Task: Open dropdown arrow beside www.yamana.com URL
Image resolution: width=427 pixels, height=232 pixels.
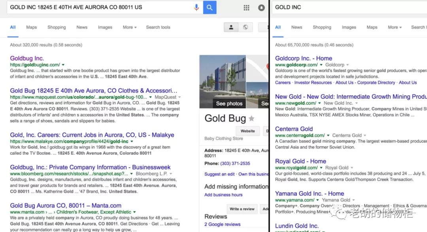Action: [x=317, y=200]
